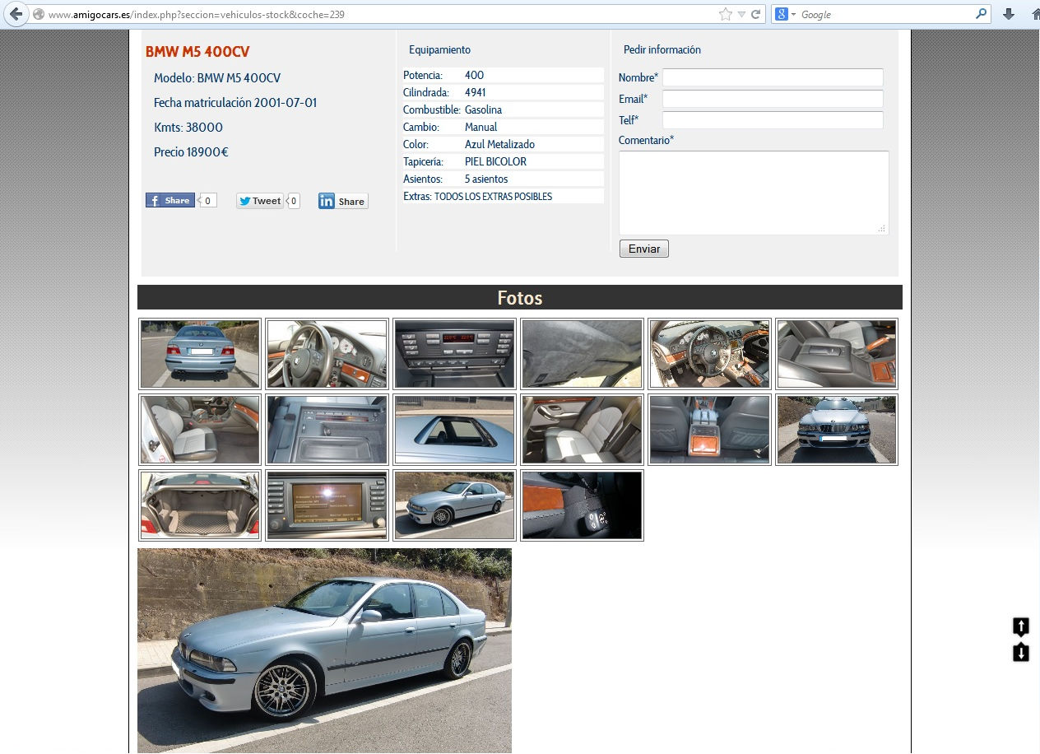
Task: Submit the form with Enviar
Action: coord(644,249)
